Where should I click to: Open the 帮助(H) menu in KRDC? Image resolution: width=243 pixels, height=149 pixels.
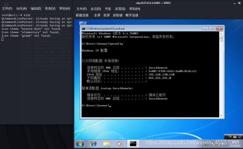tap(135, 9)
